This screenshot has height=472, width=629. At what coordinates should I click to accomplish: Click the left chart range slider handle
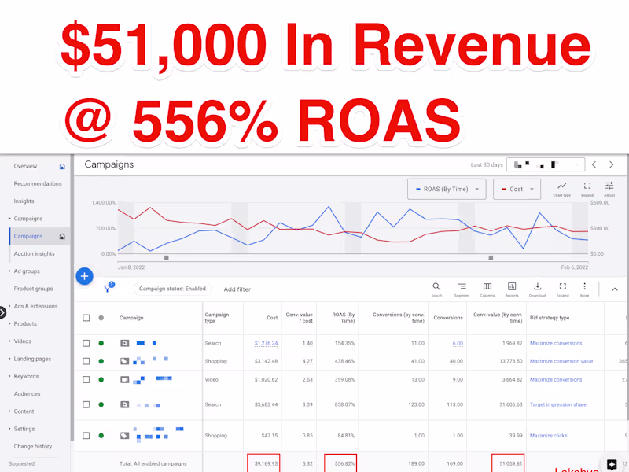(x=167, y=258)
